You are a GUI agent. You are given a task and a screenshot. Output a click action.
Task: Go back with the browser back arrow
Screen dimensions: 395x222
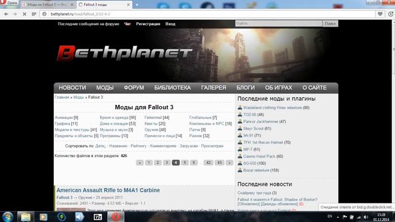click(x=6, y=14)
